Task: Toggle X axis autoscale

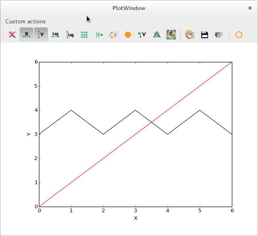Action: coord(27,35)
